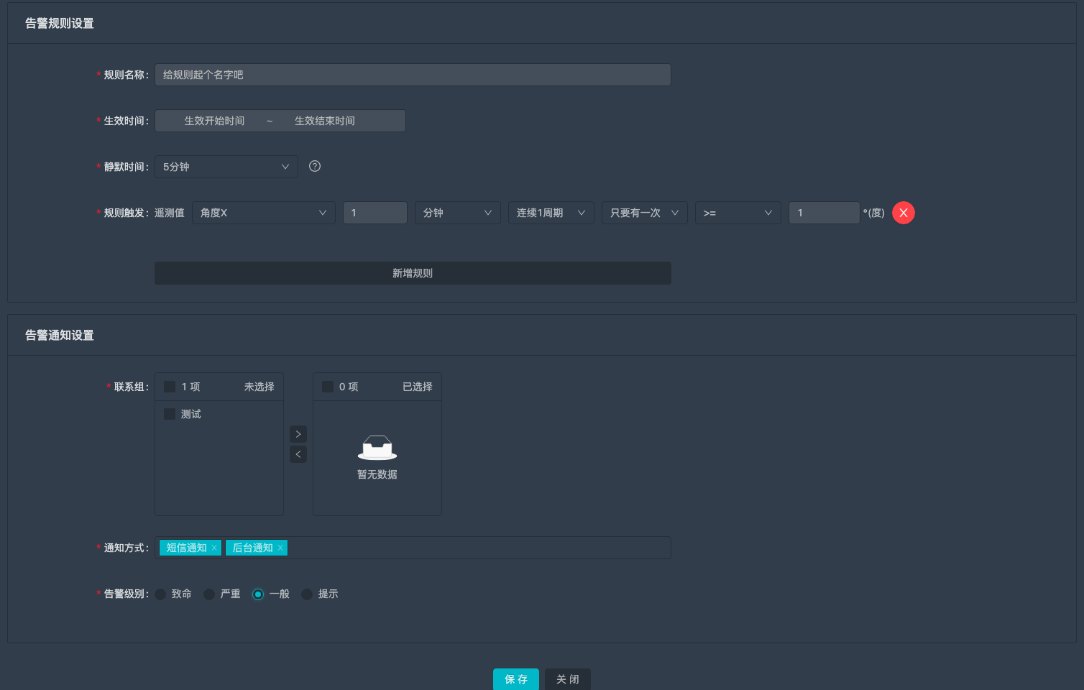
Task: Toggle select-all checkbox for selected list
Action: pyautogui.click(x=328, y=387)
